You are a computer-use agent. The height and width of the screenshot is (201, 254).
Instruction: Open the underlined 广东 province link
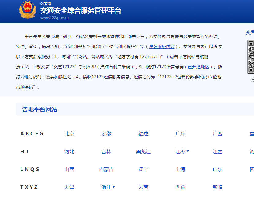point(180,134)
